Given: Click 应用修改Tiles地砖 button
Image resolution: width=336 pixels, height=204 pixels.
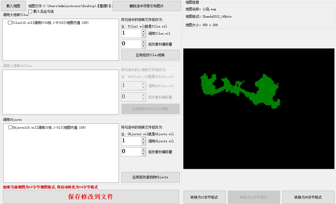Looking at the screenshot, I should tap(150, 55).
